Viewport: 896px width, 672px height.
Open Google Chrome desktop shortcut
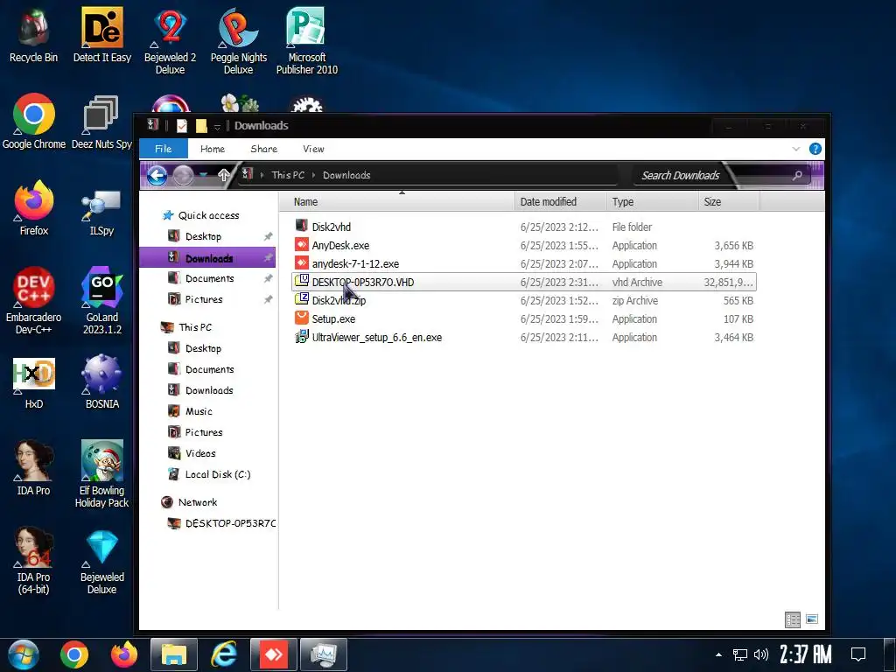click(x=34, y=121)
